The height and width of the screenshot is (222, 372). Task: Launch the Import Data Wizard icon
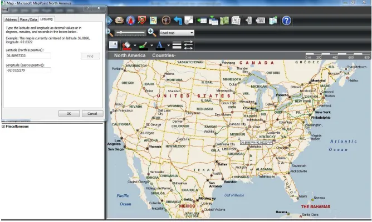click(202, 21)
